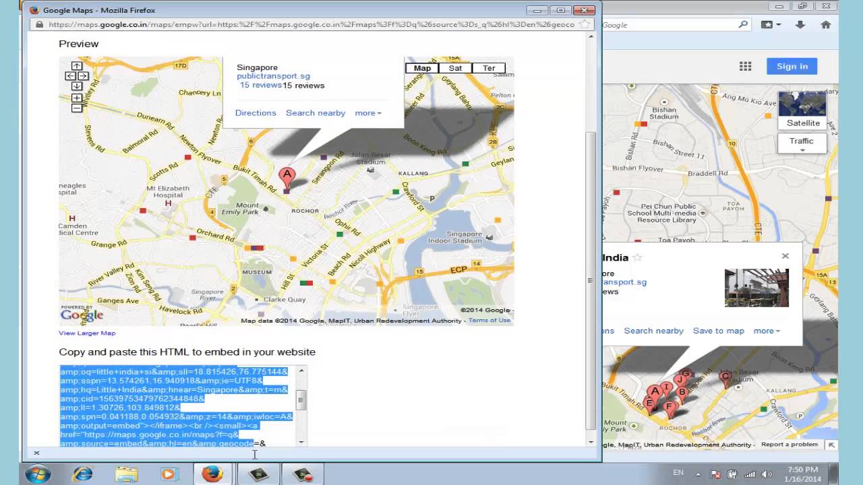Click the overview map arrow at the map's bottom right

832,445
